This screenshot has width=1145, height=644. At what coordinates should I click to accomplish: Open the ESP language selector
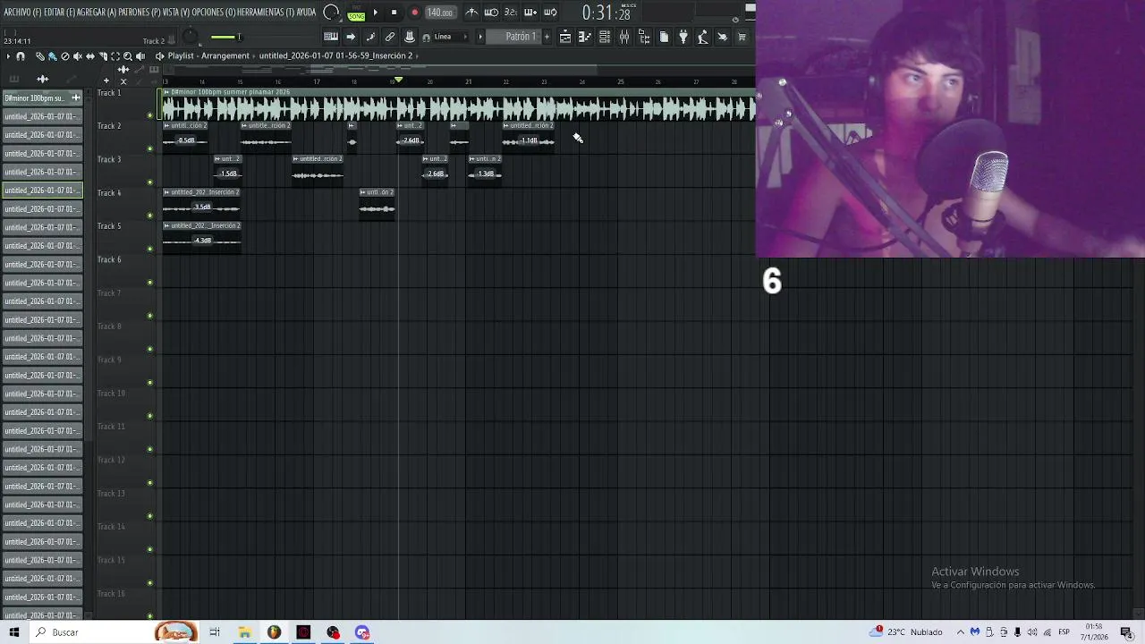[x=1064, y=632]
